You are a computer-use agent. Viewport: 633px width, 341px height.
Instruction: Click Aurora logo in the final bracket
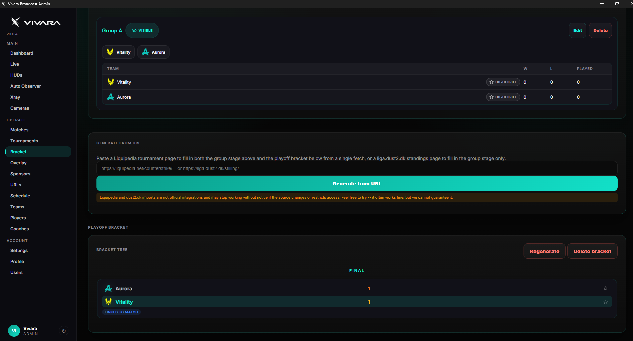pyautogui.click(x=108, y=288)
